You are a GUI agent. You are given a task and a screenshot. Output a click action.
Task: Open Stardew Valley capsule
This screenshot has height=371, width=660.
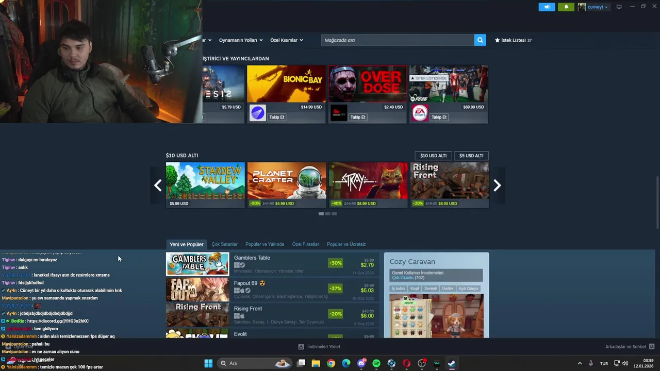pyautogui.click(x=205, y=185)
